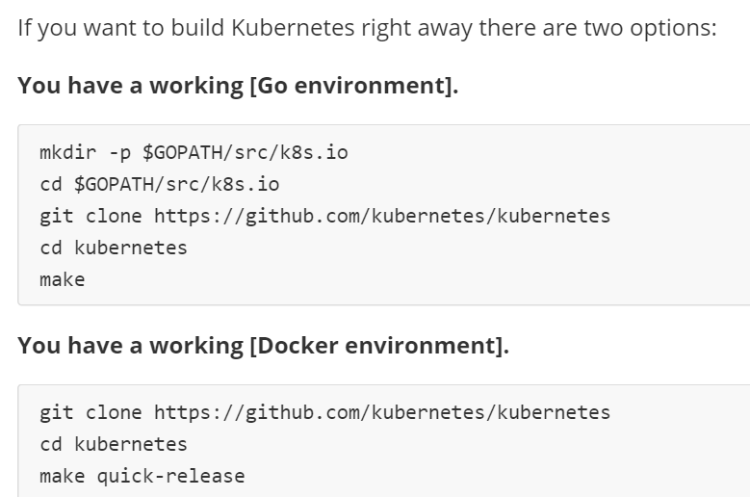Click the GitHub URL in the Go code block

382,216
